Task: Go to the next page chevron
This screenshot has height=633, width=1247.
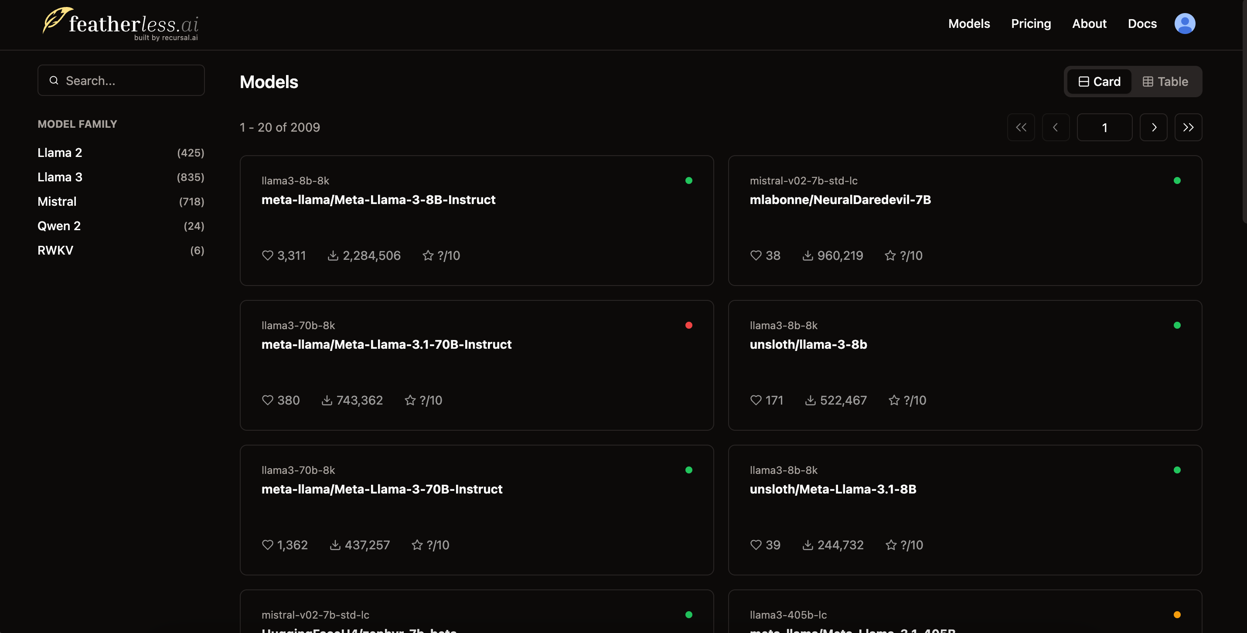Action: (1154, 127)
